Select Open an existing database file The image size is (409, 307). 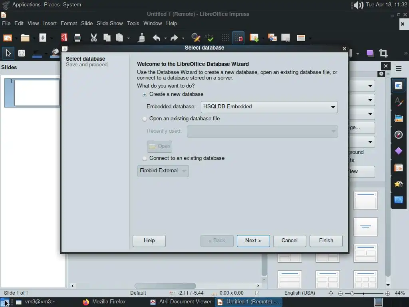point(181,119)
